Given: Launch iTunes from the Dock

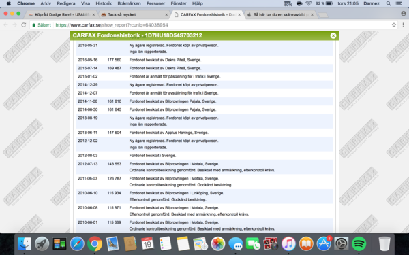Looking at the screenshot, I should pos(288,244).
